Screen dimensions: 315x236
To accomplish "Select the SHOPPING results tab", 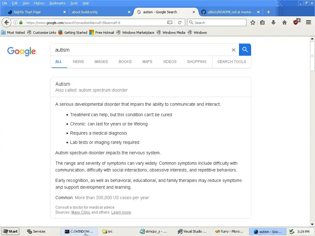I will coord(197,62).
